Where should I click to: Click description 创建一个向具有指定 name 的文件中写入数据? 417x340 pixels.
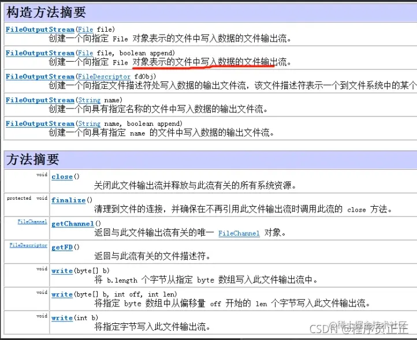[161, 132]
